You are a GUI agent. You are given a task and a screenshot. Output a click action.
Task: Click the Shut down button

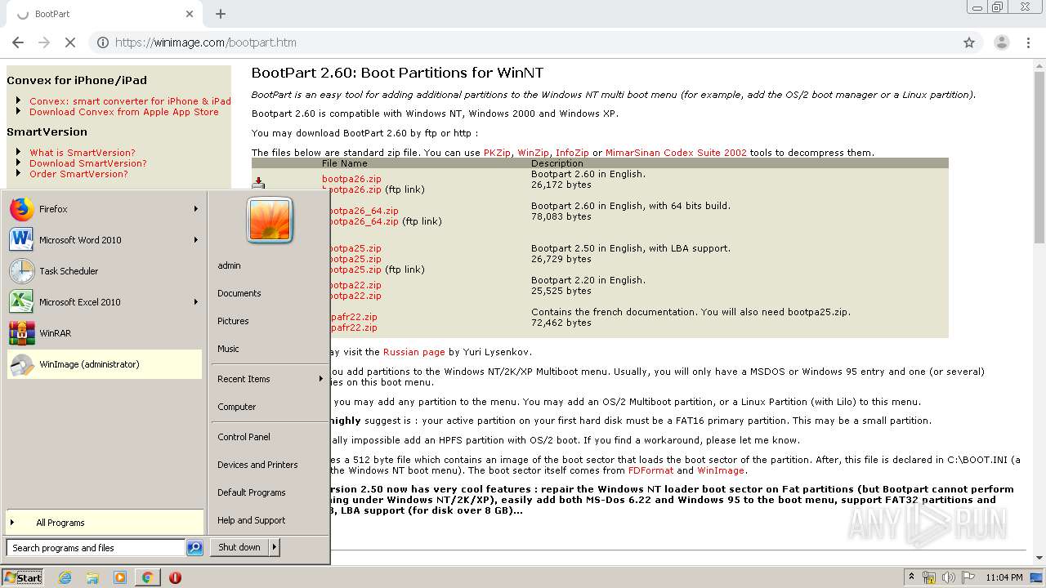pyautogui.click(x=239, y=547)
